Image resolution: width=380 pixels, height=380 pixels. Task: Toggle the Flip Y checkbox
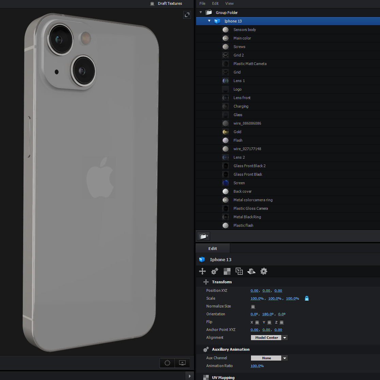click(269, 322)
